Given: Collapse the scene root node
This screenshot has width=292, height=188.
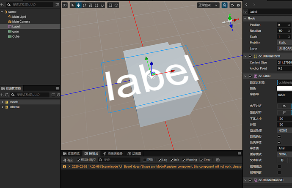Looking at the screenshot, I should coord(2,12).
